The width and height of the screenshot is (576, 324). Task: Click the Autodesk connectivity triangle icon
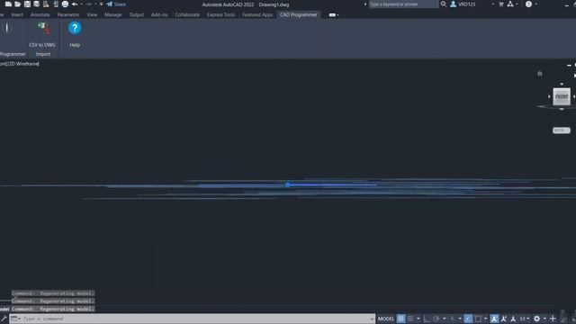[x=510, y=4]
